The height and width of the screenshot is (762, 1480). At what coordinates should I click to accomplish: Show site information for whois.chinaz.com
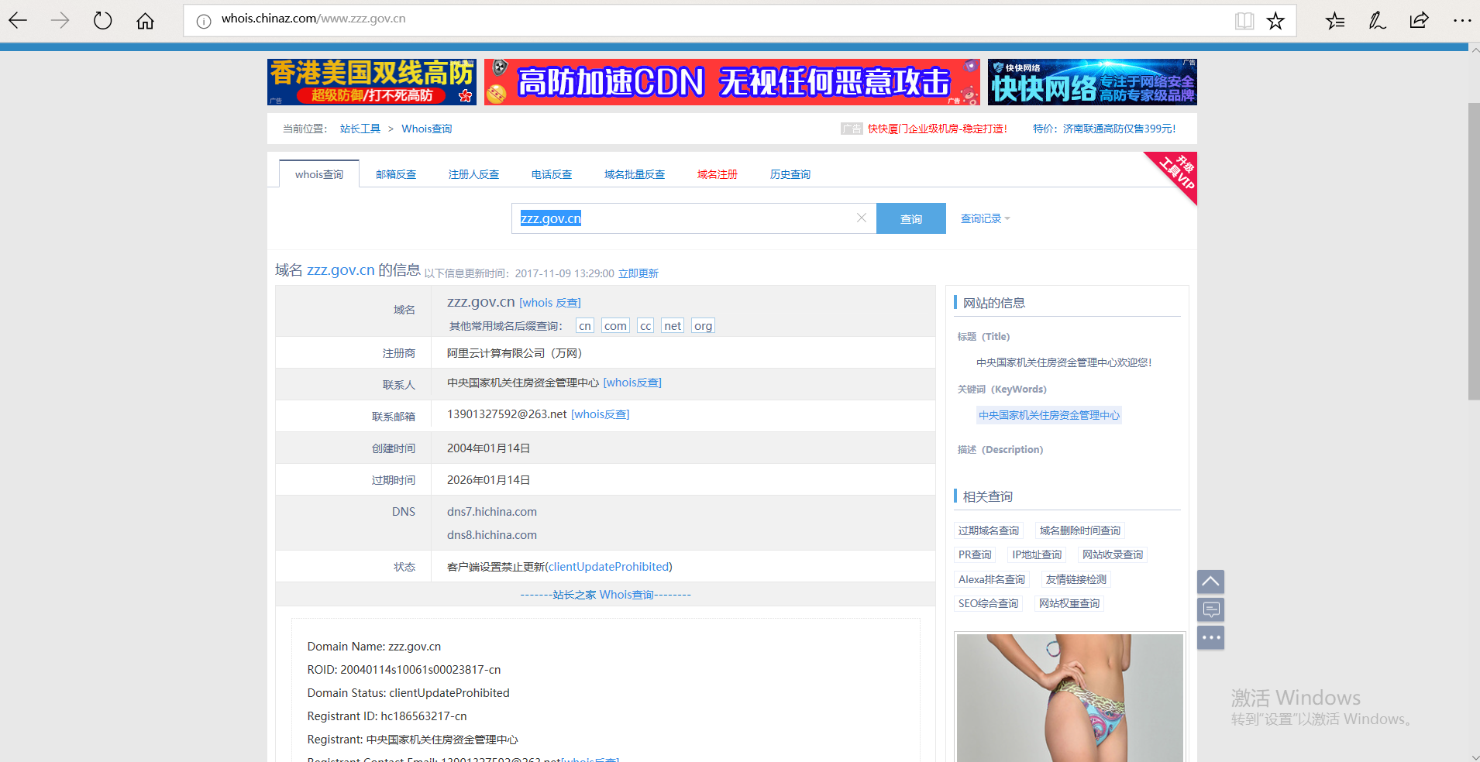point(203,22)
